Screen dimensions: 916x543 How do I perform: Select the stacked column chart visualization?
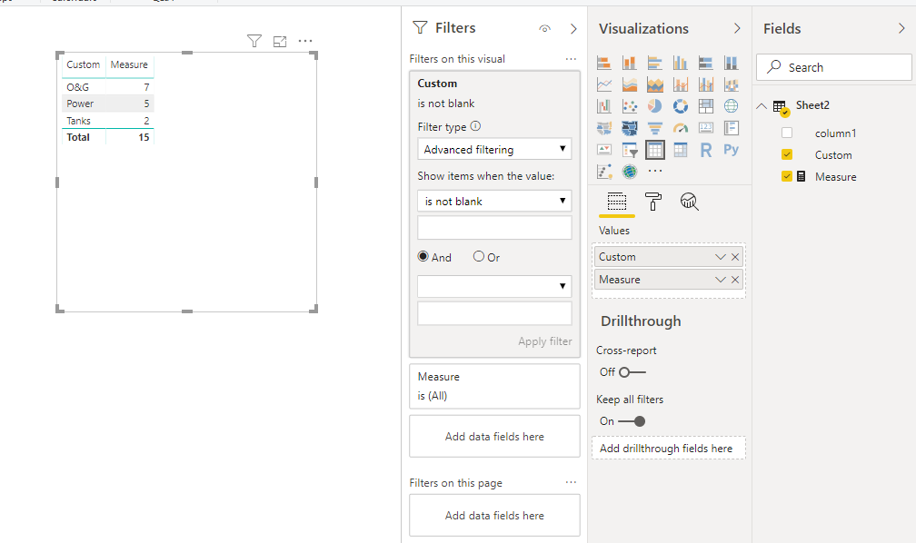tap(629, 63)
